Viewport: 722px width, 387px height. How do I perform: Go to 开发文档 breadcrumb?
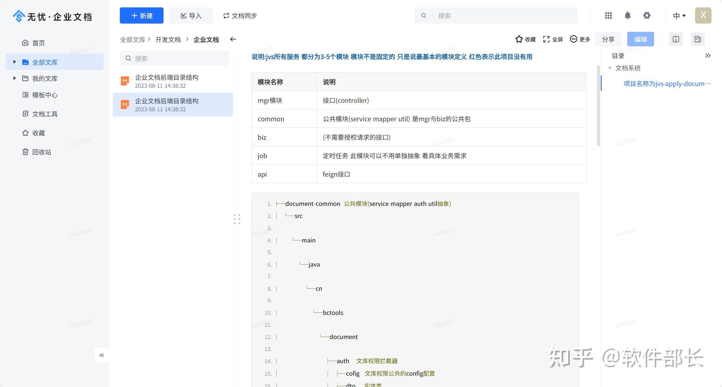coord(168,39)
